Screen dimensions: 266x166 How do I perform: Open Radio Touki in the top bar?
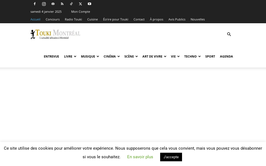pos(73,19)
